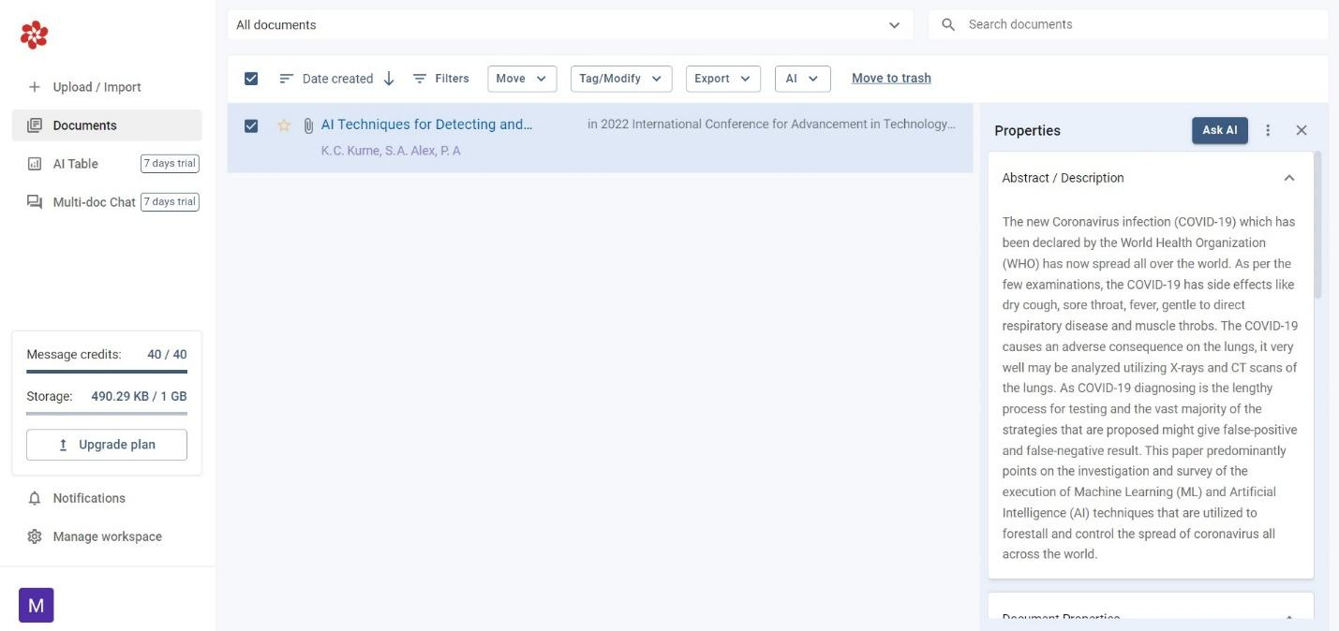Open the Tag/Modify dropdown
Screen dimensions: 1339x631
(x=619, y=79)
